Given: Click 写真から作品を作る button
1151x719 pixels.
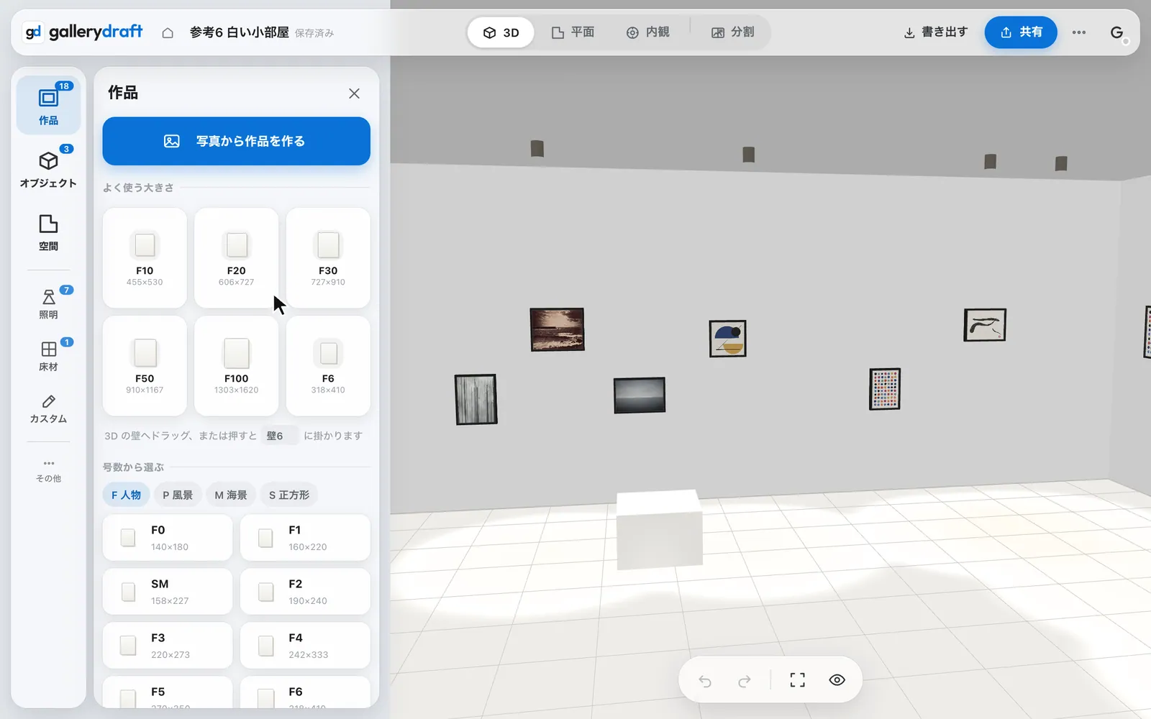Looking at the screenshot, I should click(237, 141).
